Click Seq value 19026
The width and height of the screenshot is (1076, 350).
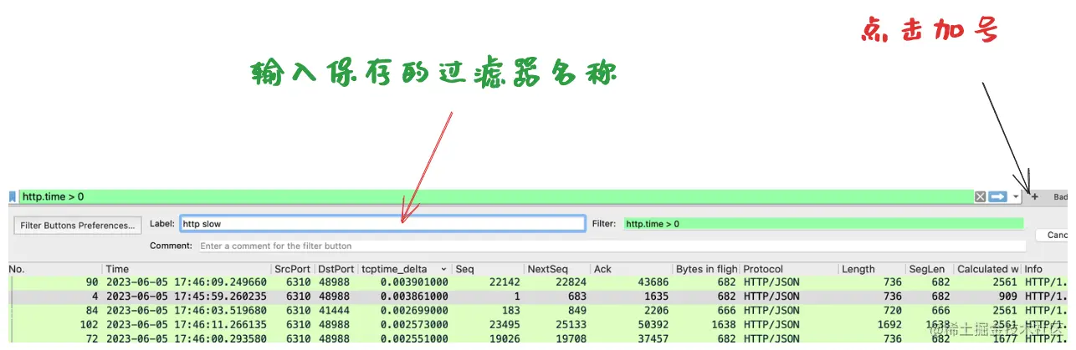pyautogui.click(x=505, y=337)
